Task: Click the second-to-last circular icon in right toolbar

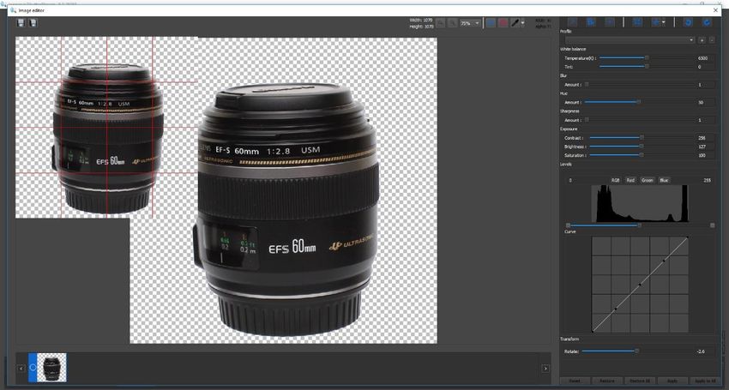Action: click(689, 22)
